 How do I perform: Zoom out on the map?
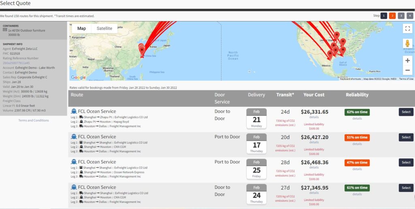click(x=407, y=70)
